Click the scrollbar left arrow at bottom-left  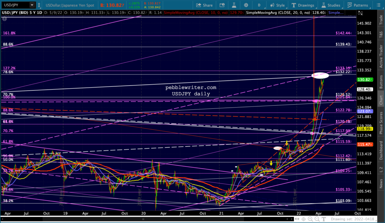click(x=3, y=219)
